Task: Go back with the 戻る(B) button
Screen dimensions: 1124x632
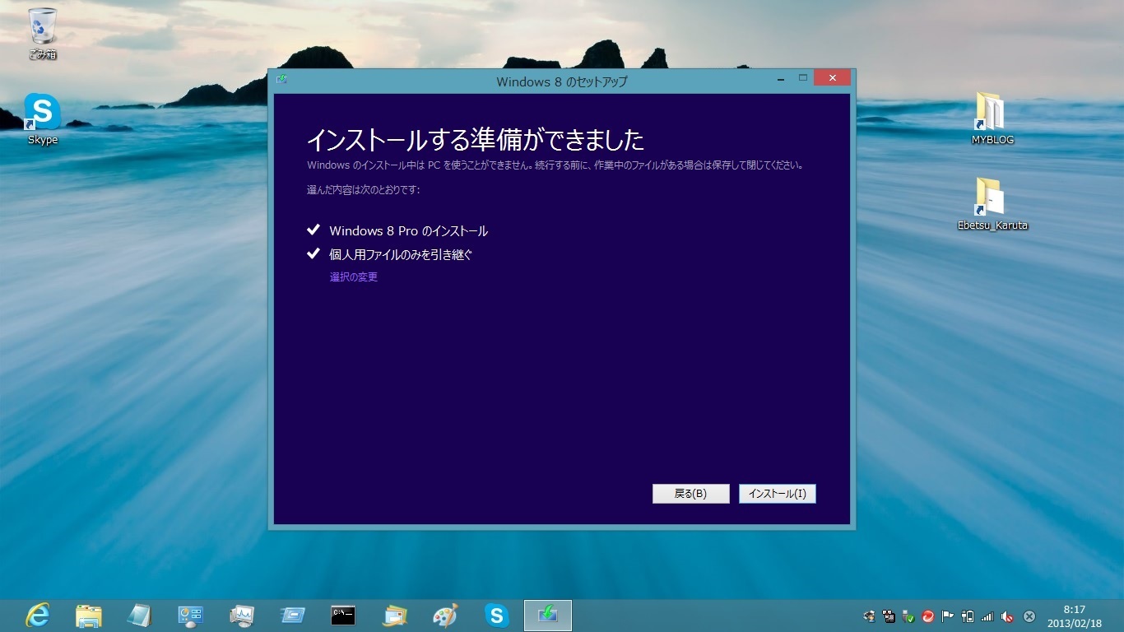Action: pyautogui.click(x=690, y=494)
